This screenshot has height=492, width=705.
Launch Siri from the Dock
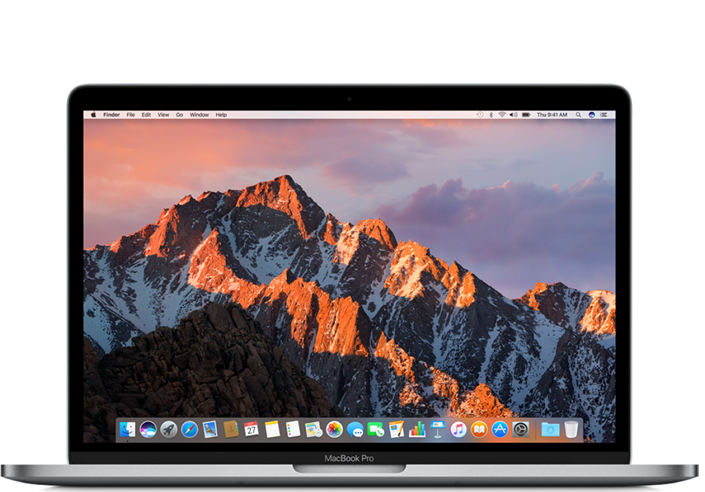point(148,429)
